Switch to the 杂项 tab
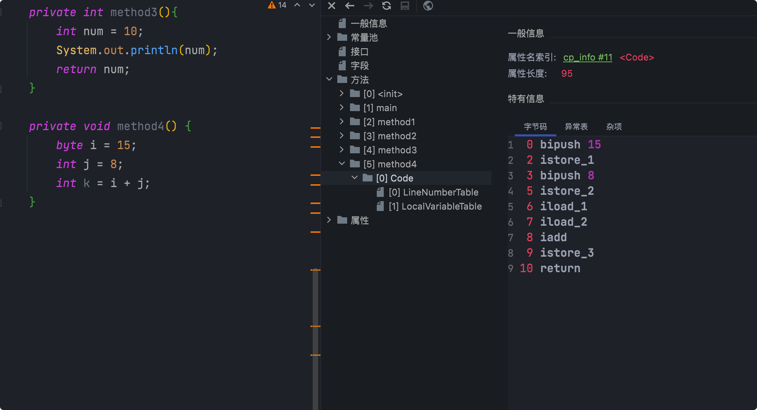The height and width of the screenshot is (410, 757). coord(614,127)
